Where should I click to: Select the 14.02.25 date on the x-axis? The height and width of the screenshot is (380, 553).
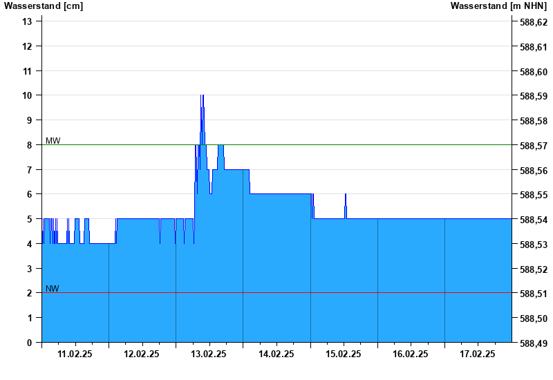[x=276, y=354]
